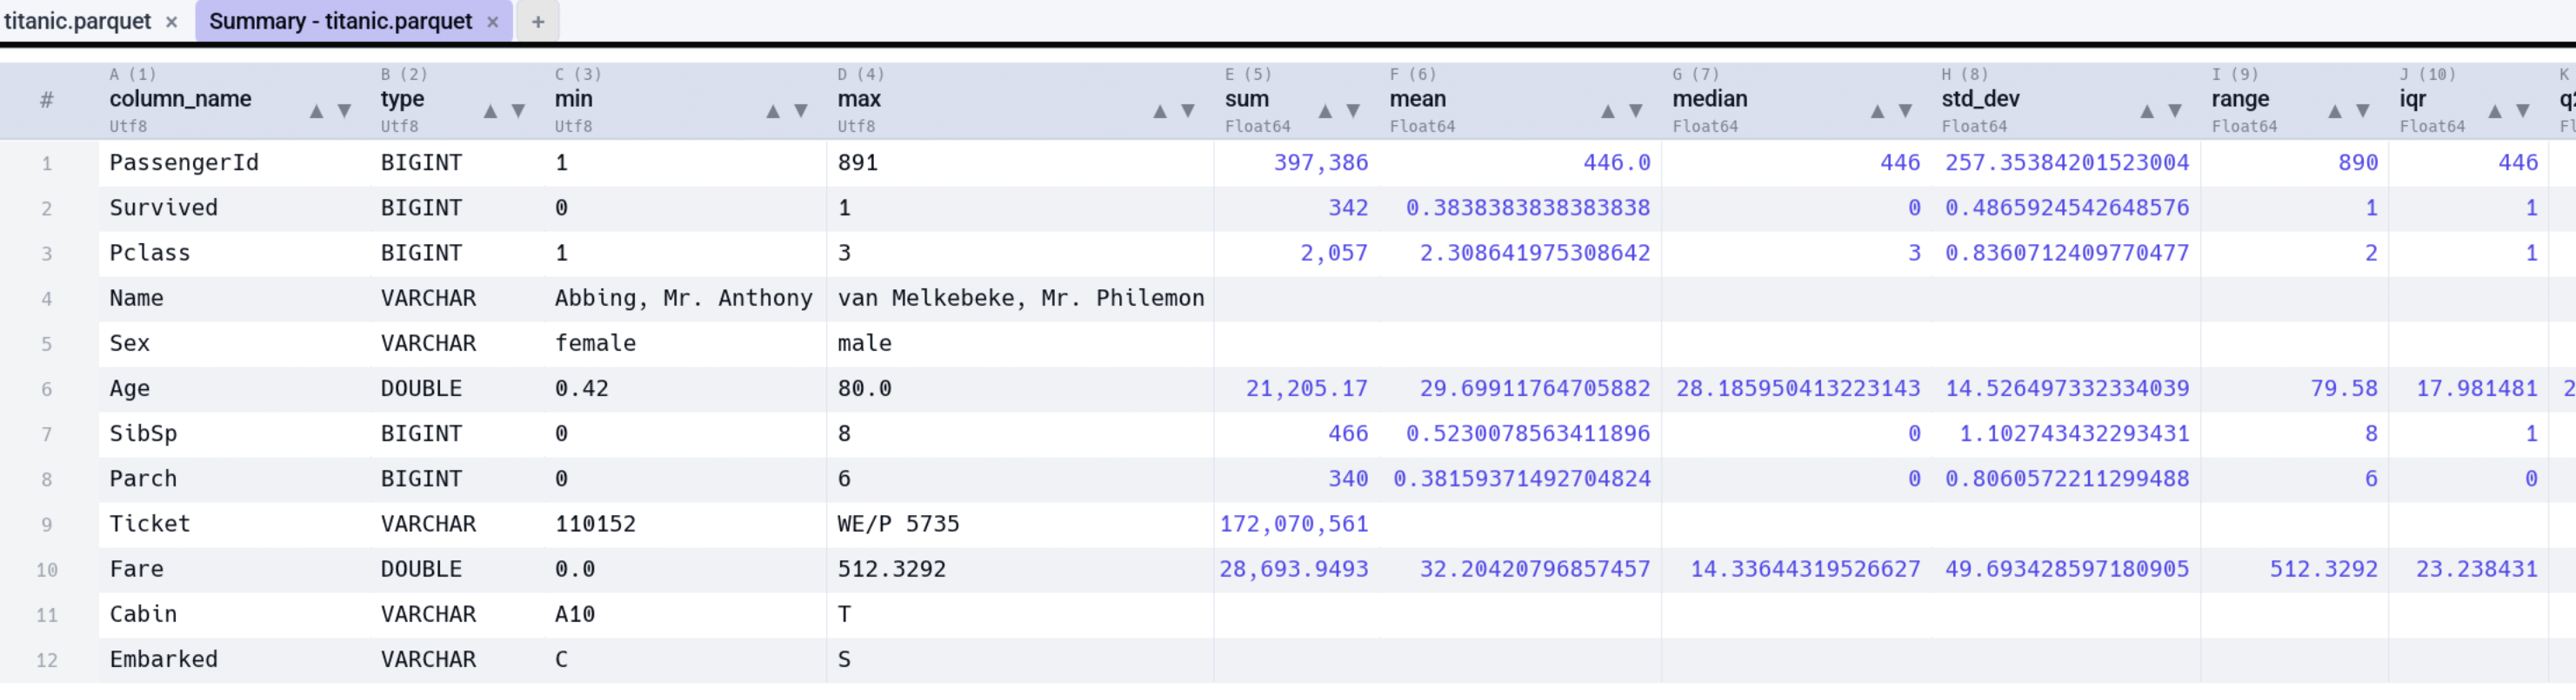This screenshot has height=700, width=2576.
Task: Open a new tab with plus button
Action: click(x=538, y=22)
